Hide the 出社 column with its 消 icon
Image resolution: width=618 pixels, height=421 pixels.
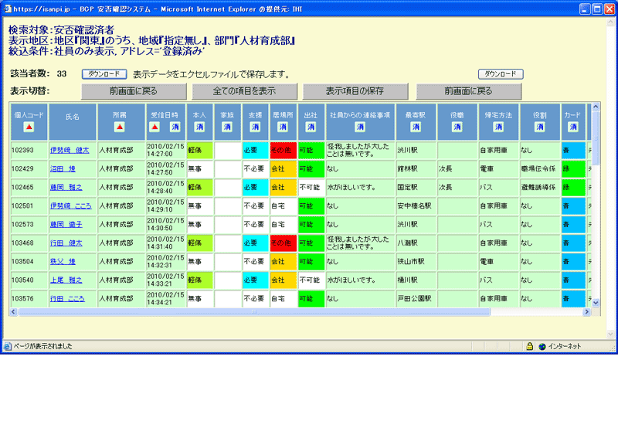coord(311,127)
